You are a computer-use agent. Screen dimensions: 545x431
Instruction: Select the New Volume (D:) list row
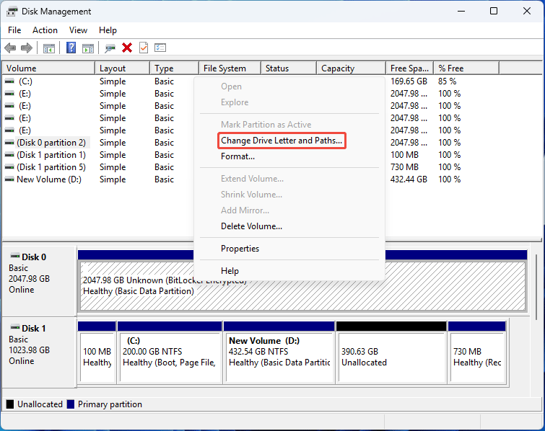pyautogui.click(x=49, y=179)
